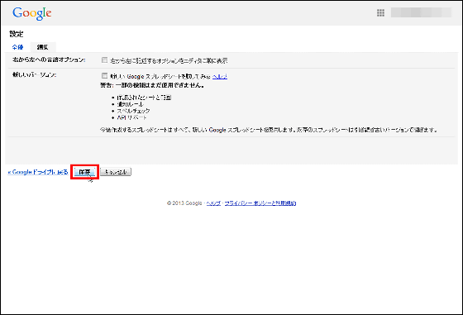Click the キャンセル (Cancel) button

point(116,172)
